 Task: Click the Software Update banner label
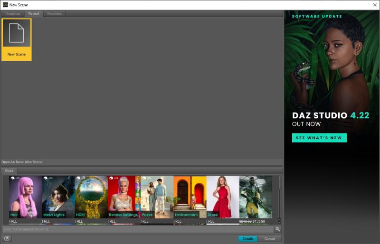pos(317,16)
